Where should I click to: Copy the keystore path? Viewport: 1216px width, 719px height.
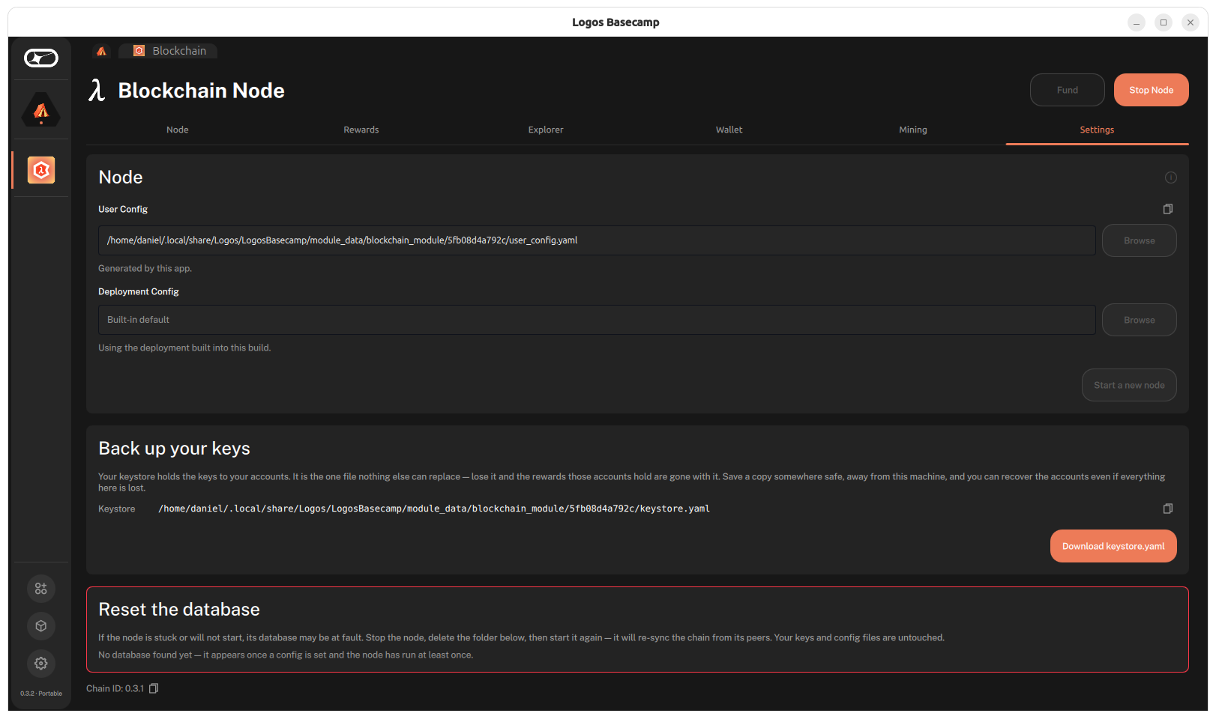(x=1167, y=509)
